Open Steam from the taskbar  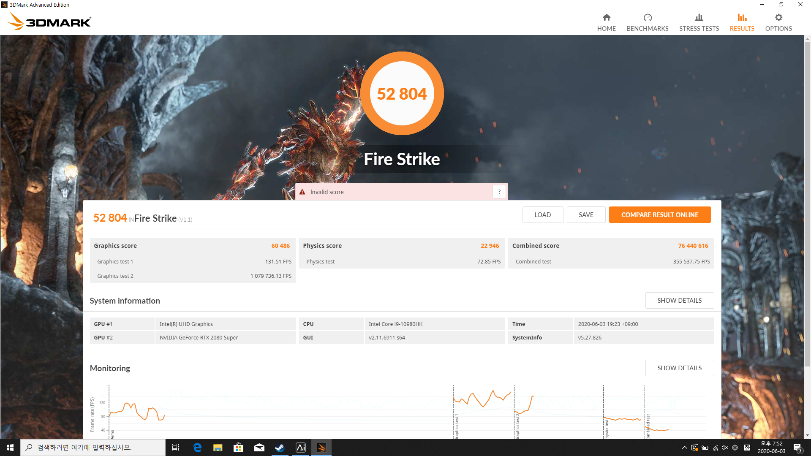280,448
